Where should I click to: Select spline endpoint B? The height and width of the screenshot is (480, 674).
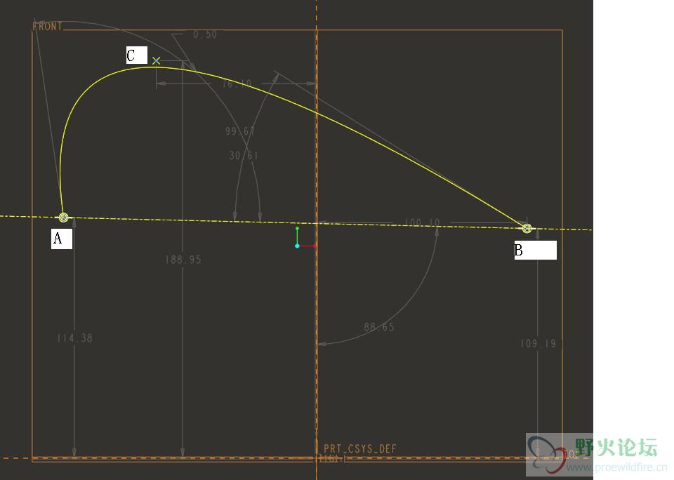tap(527, 228)
